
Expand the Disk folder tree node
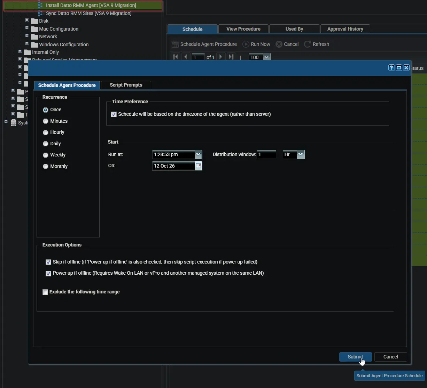[x=27, y=20]
